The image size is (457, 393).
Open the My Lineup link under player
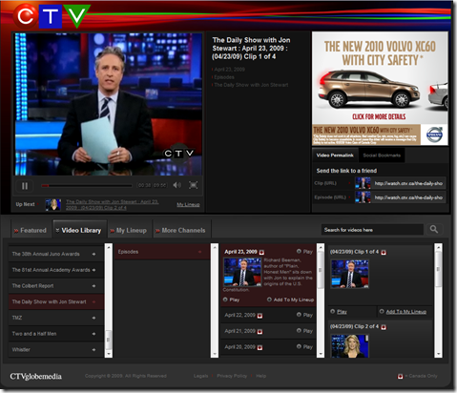(x=188, y=204)
